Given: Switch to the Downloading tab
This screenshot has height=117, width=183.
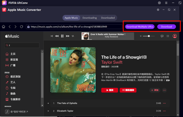Looking at the screenshot, I should (90, 18).
